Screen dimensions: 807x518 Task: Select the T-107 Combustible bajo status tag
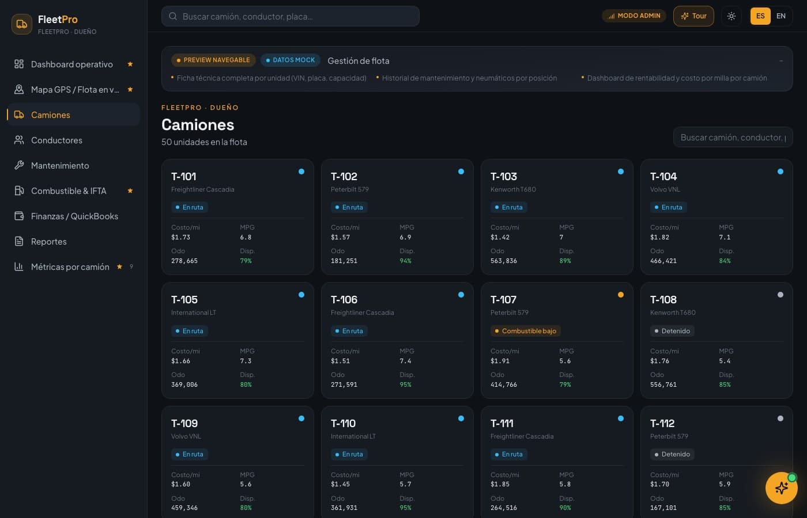point(525,331)
